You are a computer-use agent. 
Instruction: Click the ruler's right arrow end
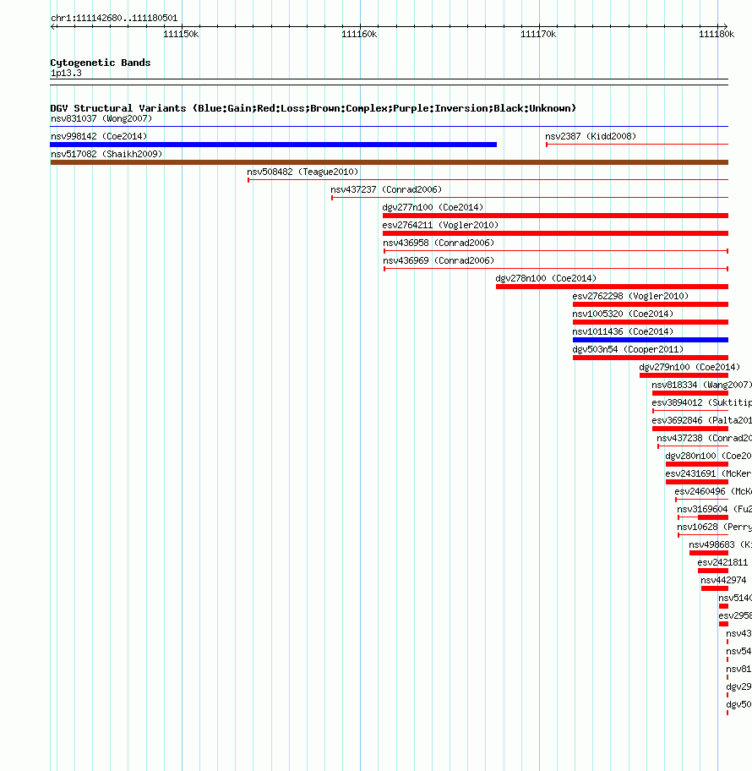[725, 26]
